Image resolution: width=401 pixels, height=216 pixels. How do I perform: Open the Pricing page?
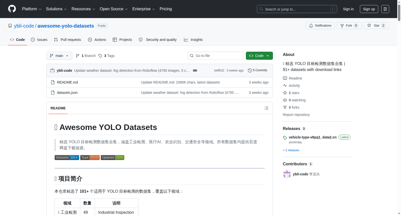166,9
